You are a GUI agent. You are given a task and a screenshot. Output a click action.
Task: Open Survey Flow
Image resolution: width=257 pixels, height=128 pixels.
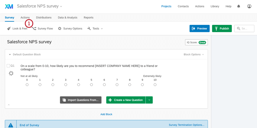click(42, 29)
